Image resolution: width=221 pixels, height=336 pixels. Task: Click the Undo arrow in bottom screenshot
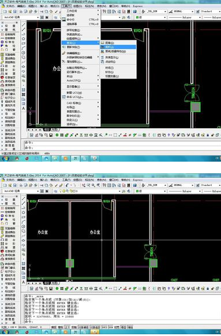68,185
